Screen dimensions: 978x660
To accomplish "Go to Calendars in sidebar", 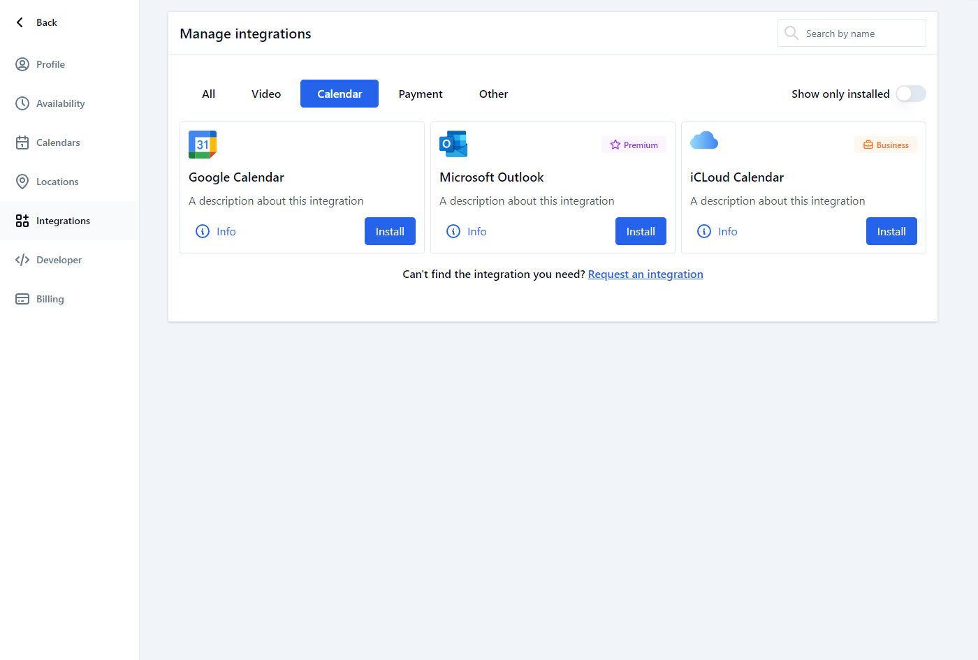I will coord(58,142).
